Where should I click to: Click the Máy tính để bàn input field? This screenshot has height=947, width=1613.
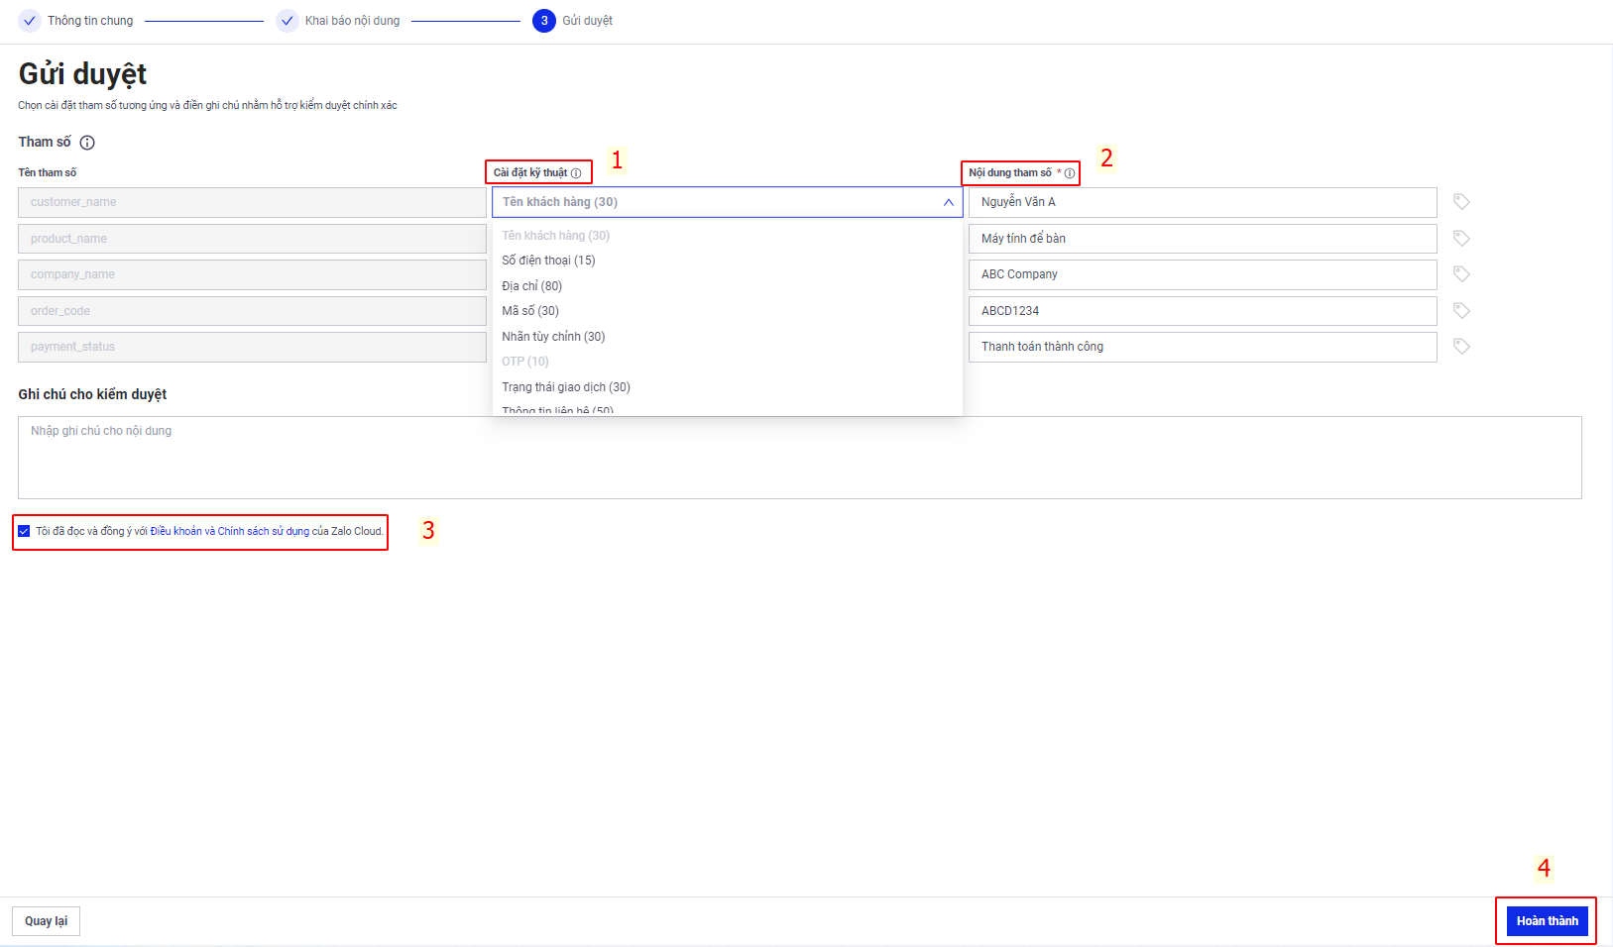[1203, 239]
